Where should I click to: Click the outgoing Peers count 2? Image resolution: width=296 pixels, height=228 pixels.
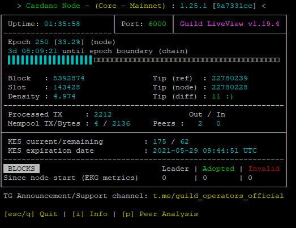[200, 123]
